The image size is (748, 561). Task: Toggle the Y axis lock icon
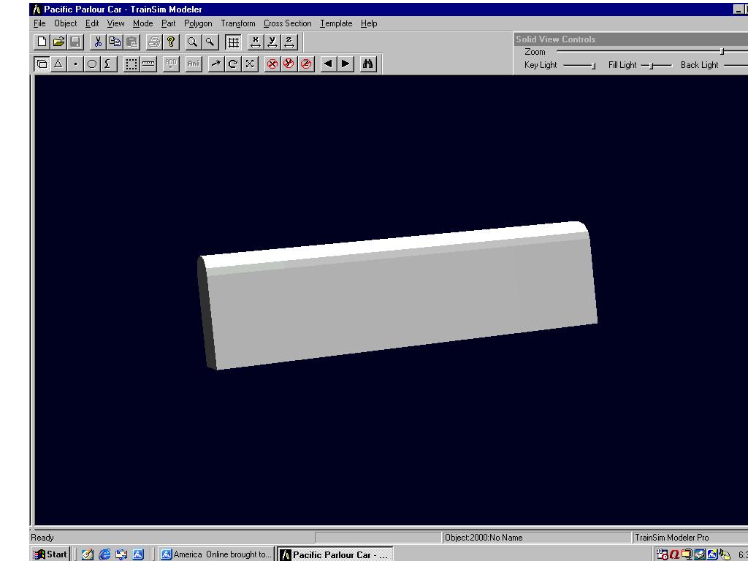tap(289, 64)
